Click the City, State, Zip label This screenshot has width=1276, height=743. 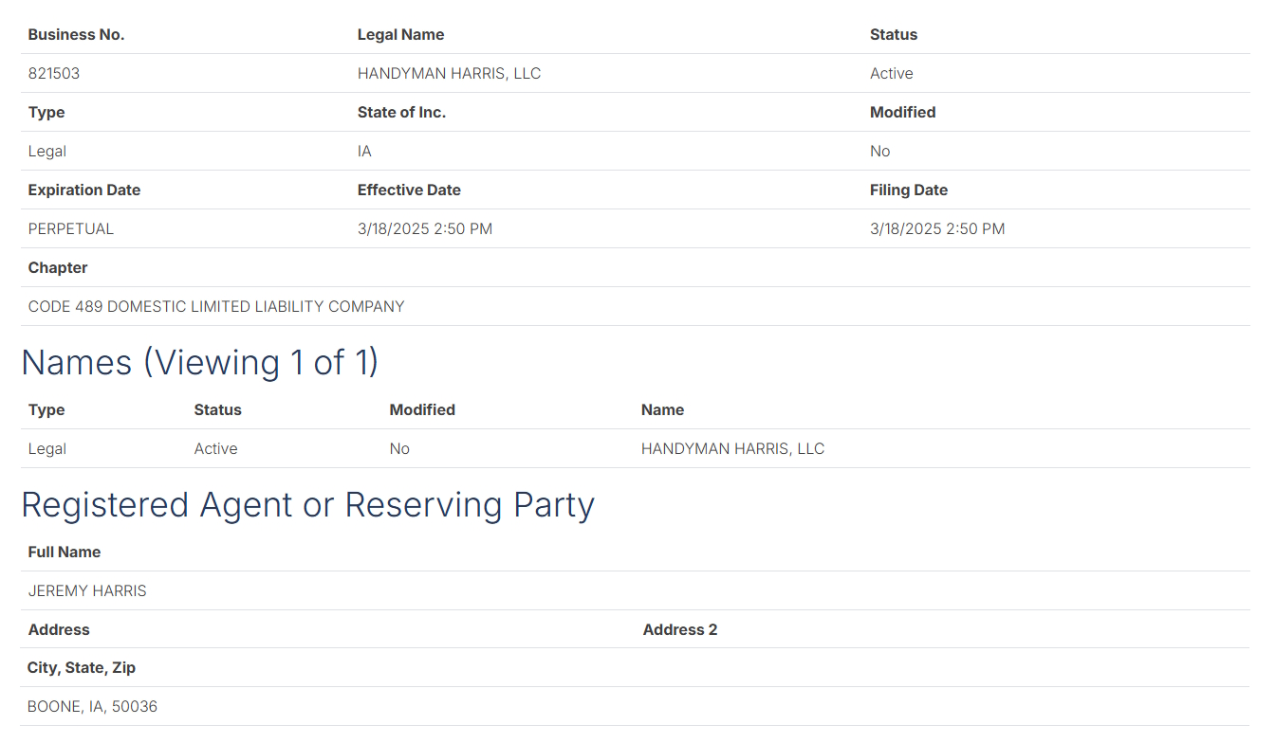(82, 667)
